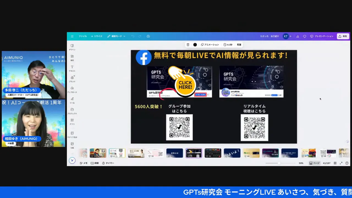Click the plus icon to add collaborators
This screenshot has width=352, height=198.
click(x=290, y=36)
